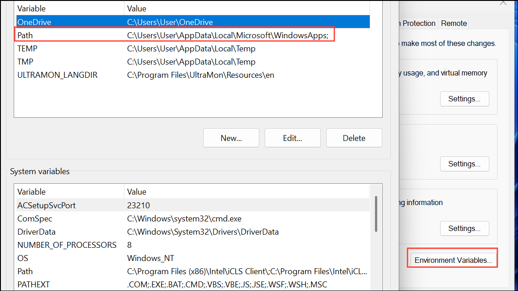The height and width of the screenshot is (291, 518).
Task: Open Environment Variables from System Properties
Action: tap(452, 260)
